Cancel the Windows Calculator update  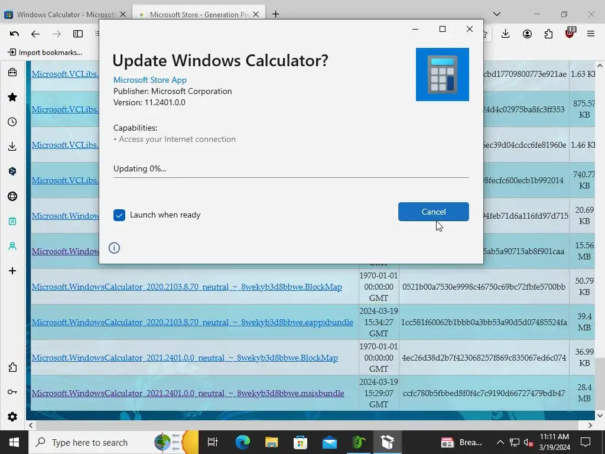[433, 212]
